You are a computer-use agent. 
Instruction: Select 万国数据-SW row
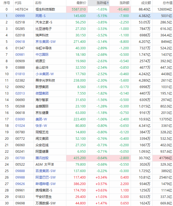point(86,203)
